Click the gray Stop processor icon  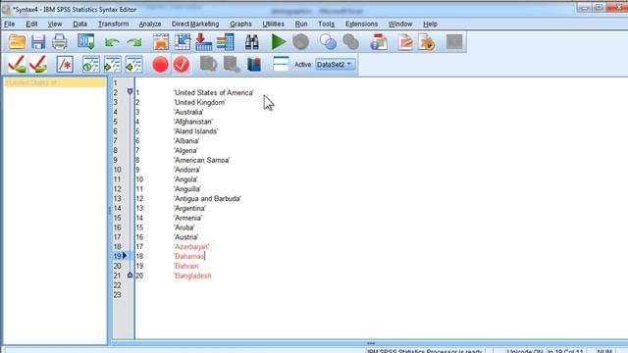[x=300, y=41]
